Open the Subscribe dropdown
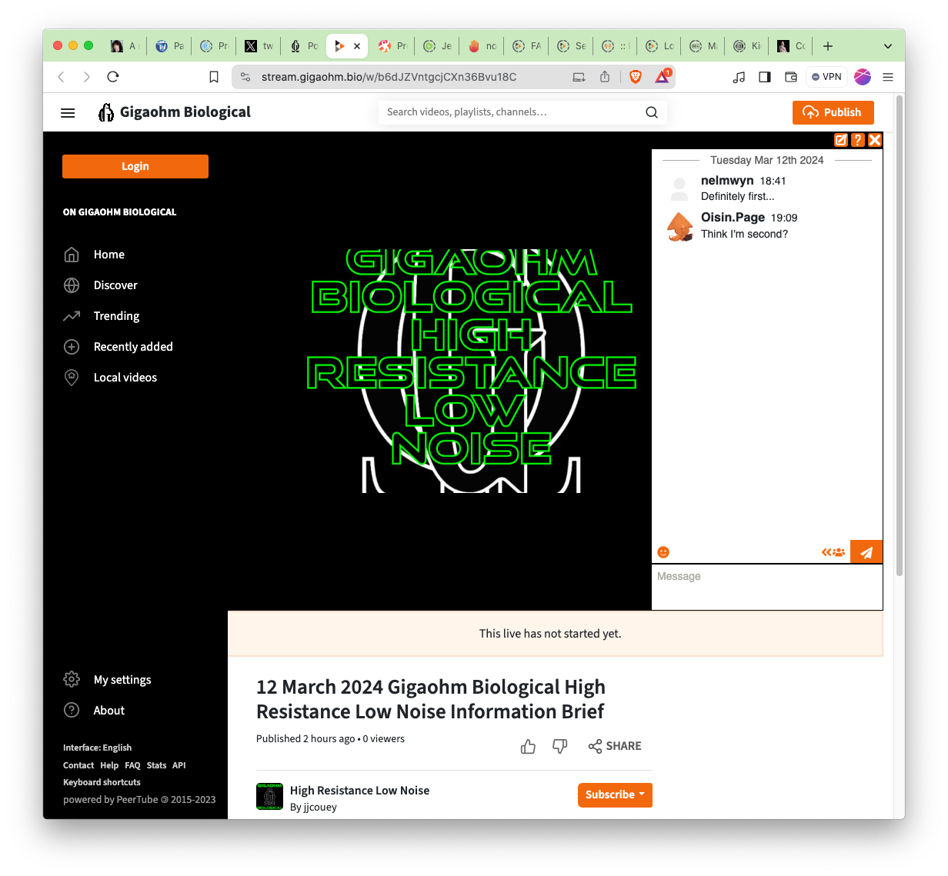The image size is (948, 876). pos(615,795)
